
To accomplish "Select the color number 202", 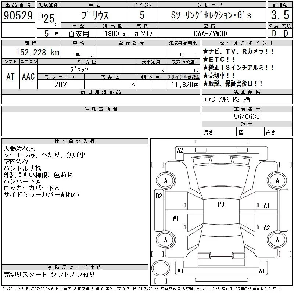I will pyautogui.click(x=61, y=85).
